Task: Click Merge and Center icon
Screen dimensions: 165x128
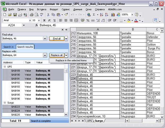Action: click(76, 20)
